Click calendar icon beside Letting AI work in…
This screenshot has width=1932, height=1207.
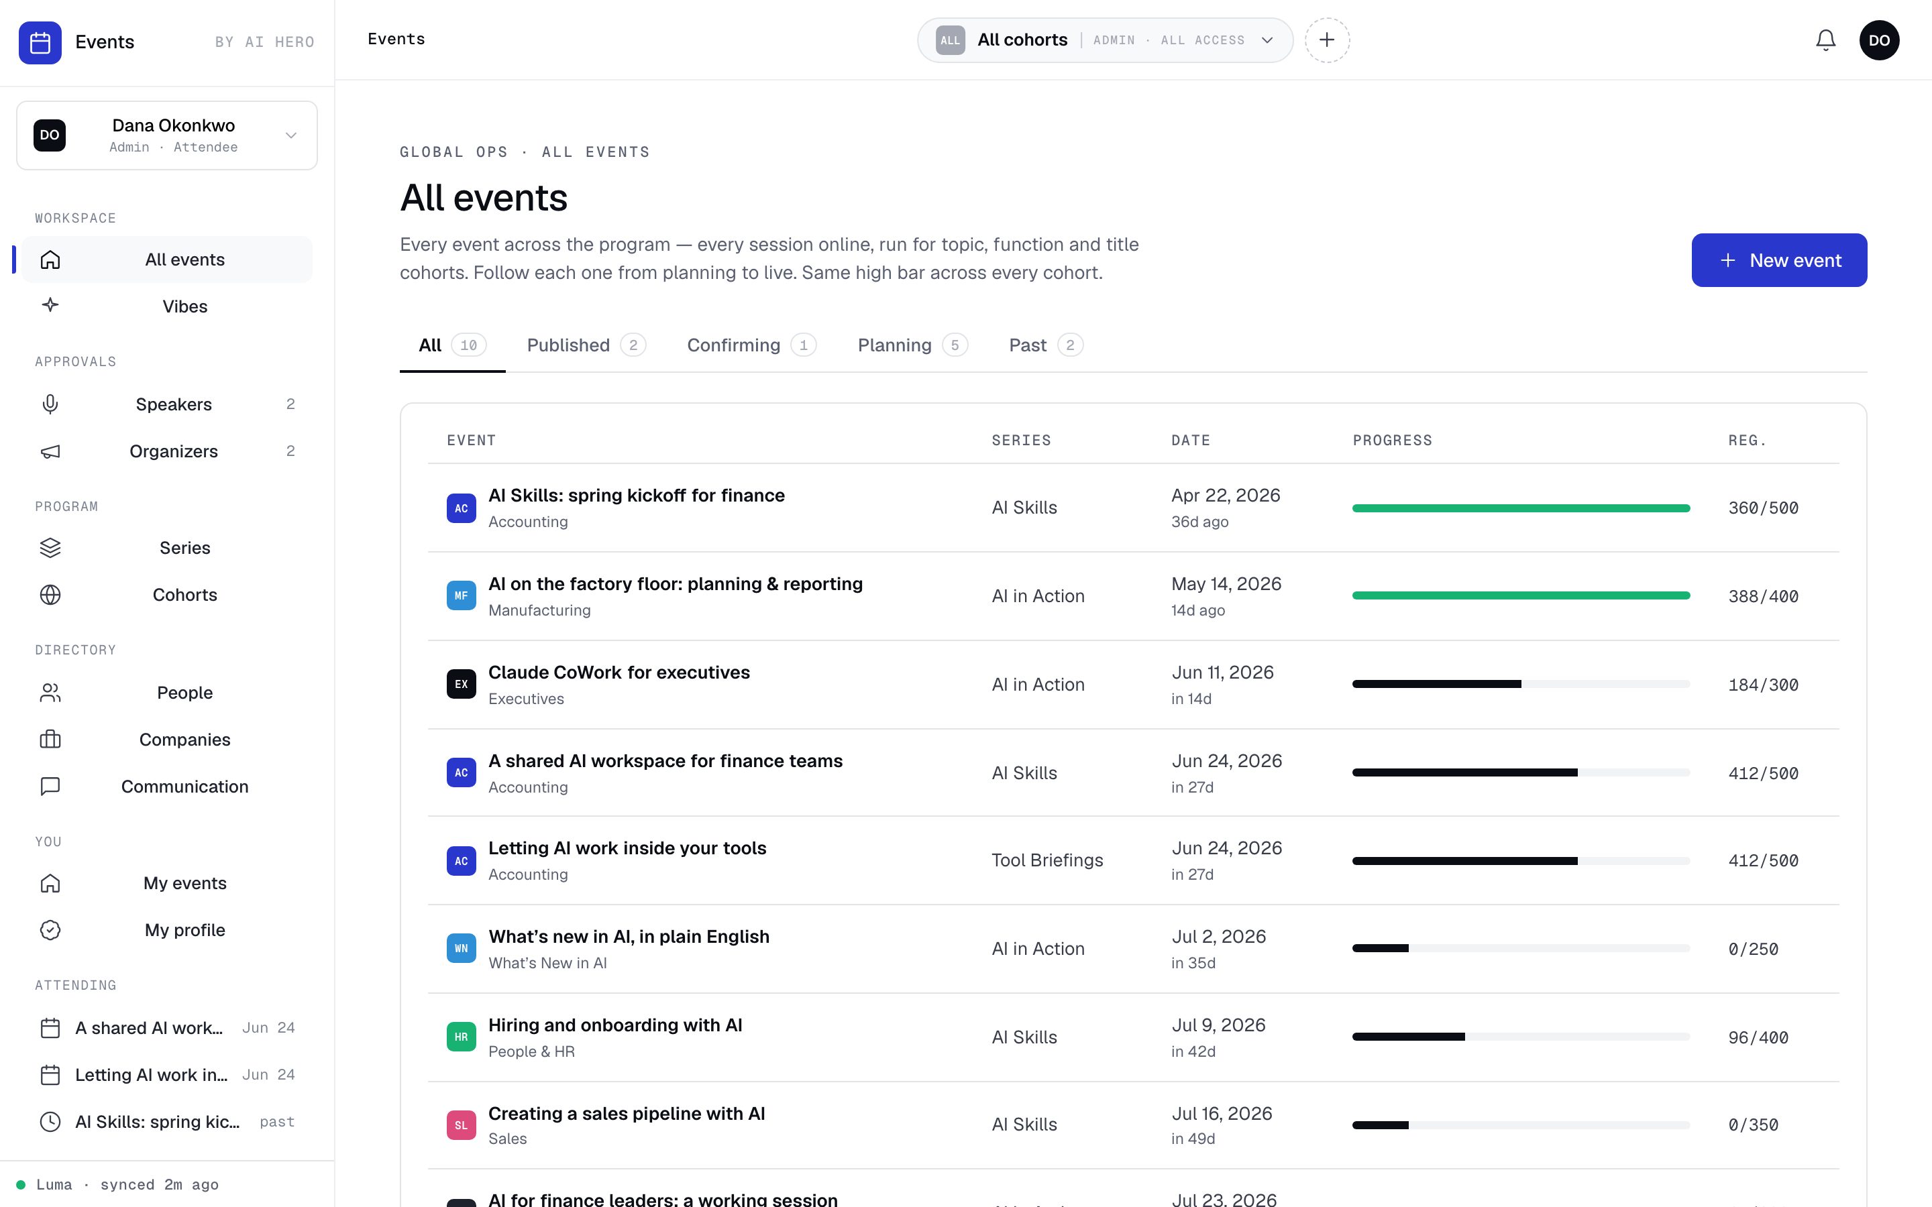tap(50, 1074)
